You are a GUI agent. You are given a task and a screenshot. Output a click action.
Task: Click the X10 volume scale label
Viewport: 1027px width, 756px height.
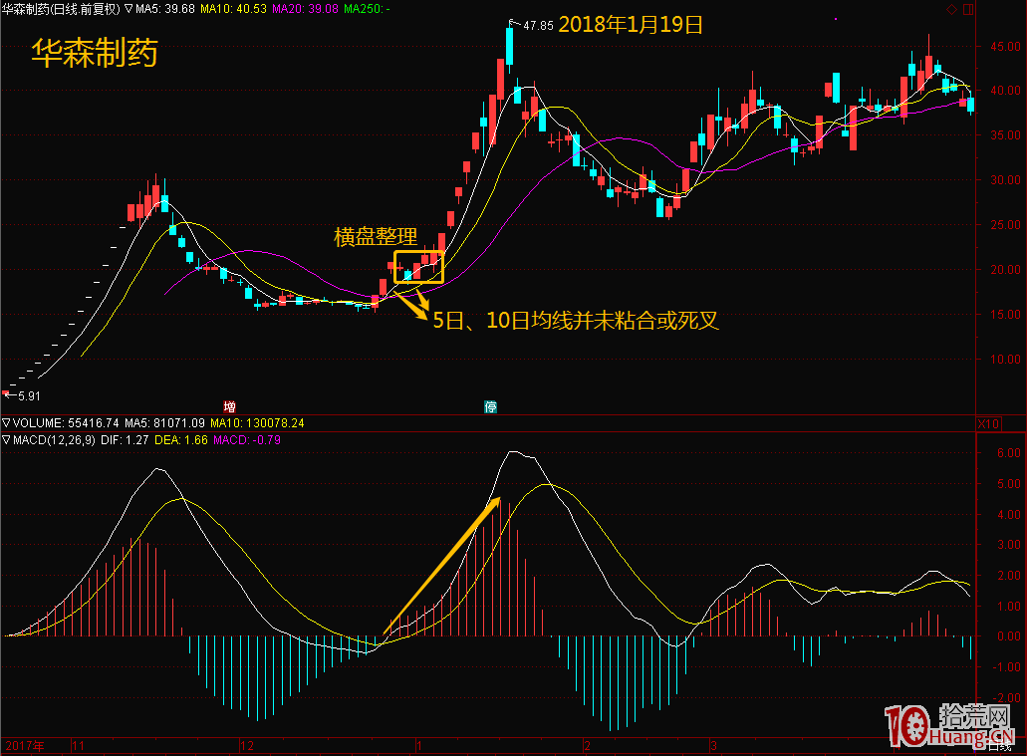[x=988, y=424]
